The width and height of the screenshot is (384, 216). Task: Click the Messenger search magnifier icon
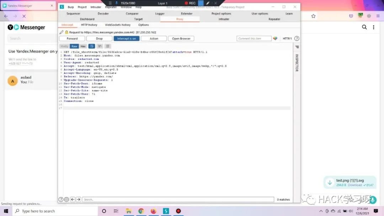(x=364, y=27)
